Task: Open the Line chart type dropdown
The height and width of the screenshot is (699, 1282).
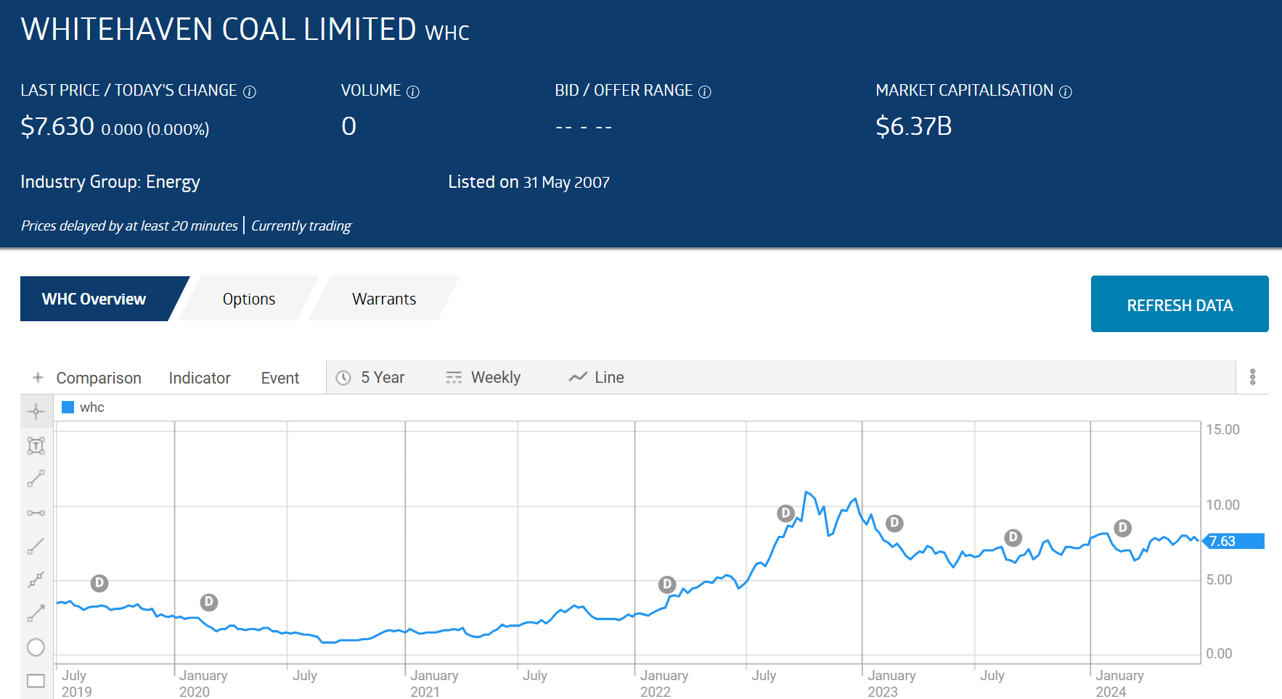Action: point(596,377)
